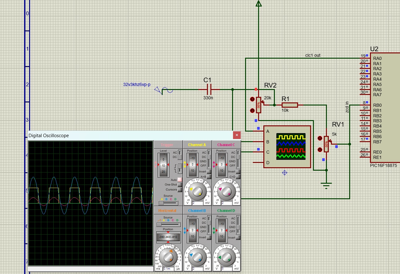This screenshot has width=400, height=274.
Task: Select the R1 10k resistor
Action: [x=290, y=105]
